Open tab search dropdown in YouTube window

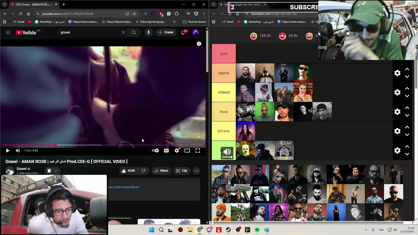(4, 4)
